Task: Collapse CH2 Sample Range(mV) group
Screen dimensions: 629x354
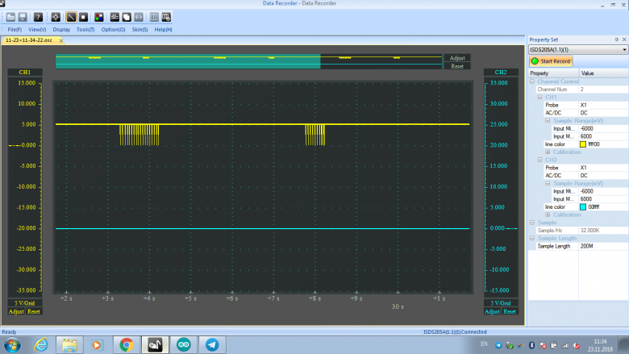Action: (548, 183)
